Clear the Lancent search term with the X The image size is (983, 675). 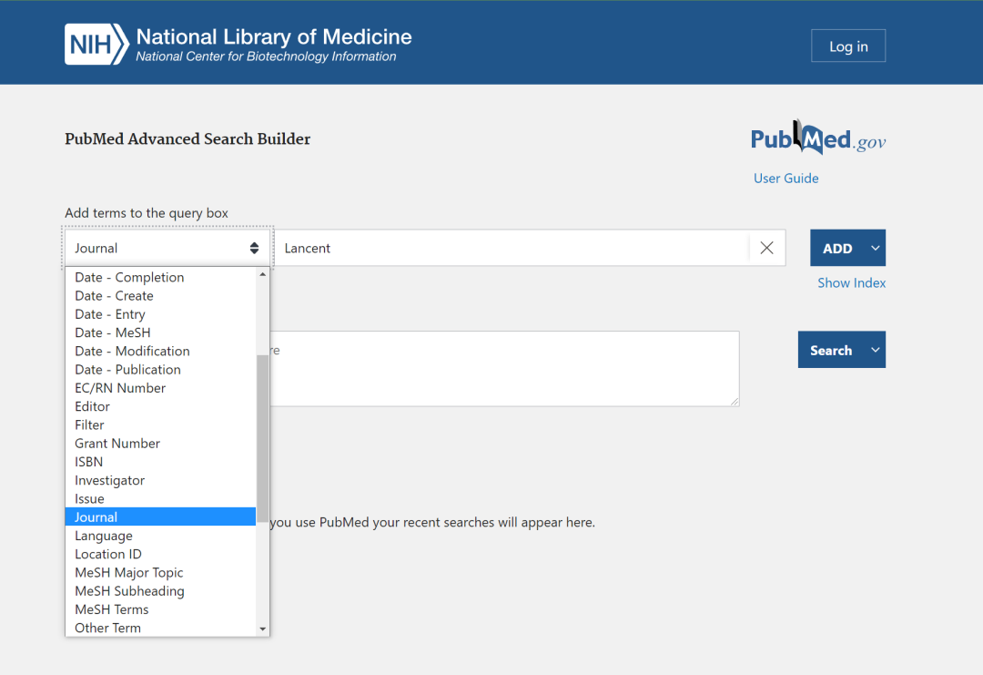tap(766, 247)
